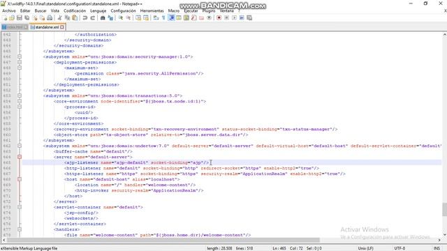447x251 pixels.
Task: Collapse maximum-set fold at line 448
Action: tap(20, 68)
